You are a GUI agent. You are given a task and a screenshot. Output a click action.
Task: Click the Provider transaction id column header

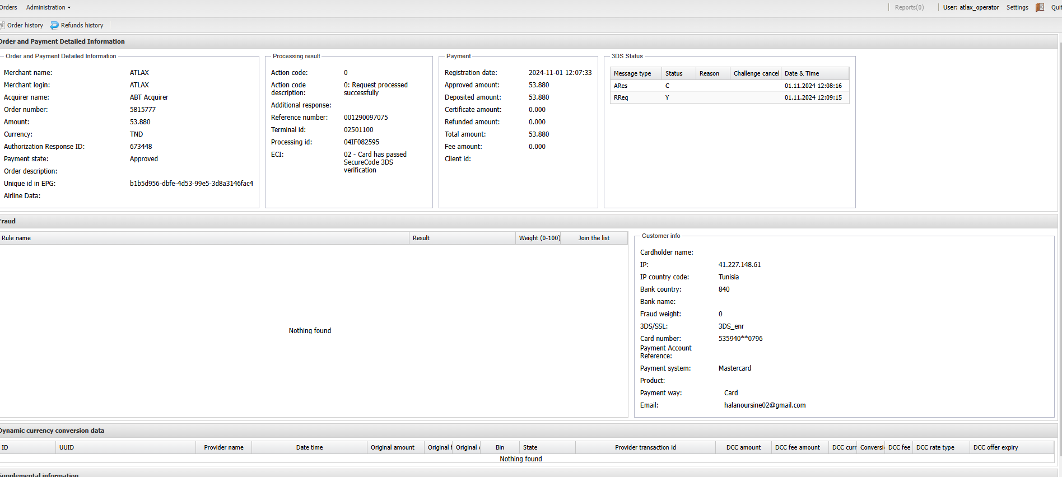point(645,447)
